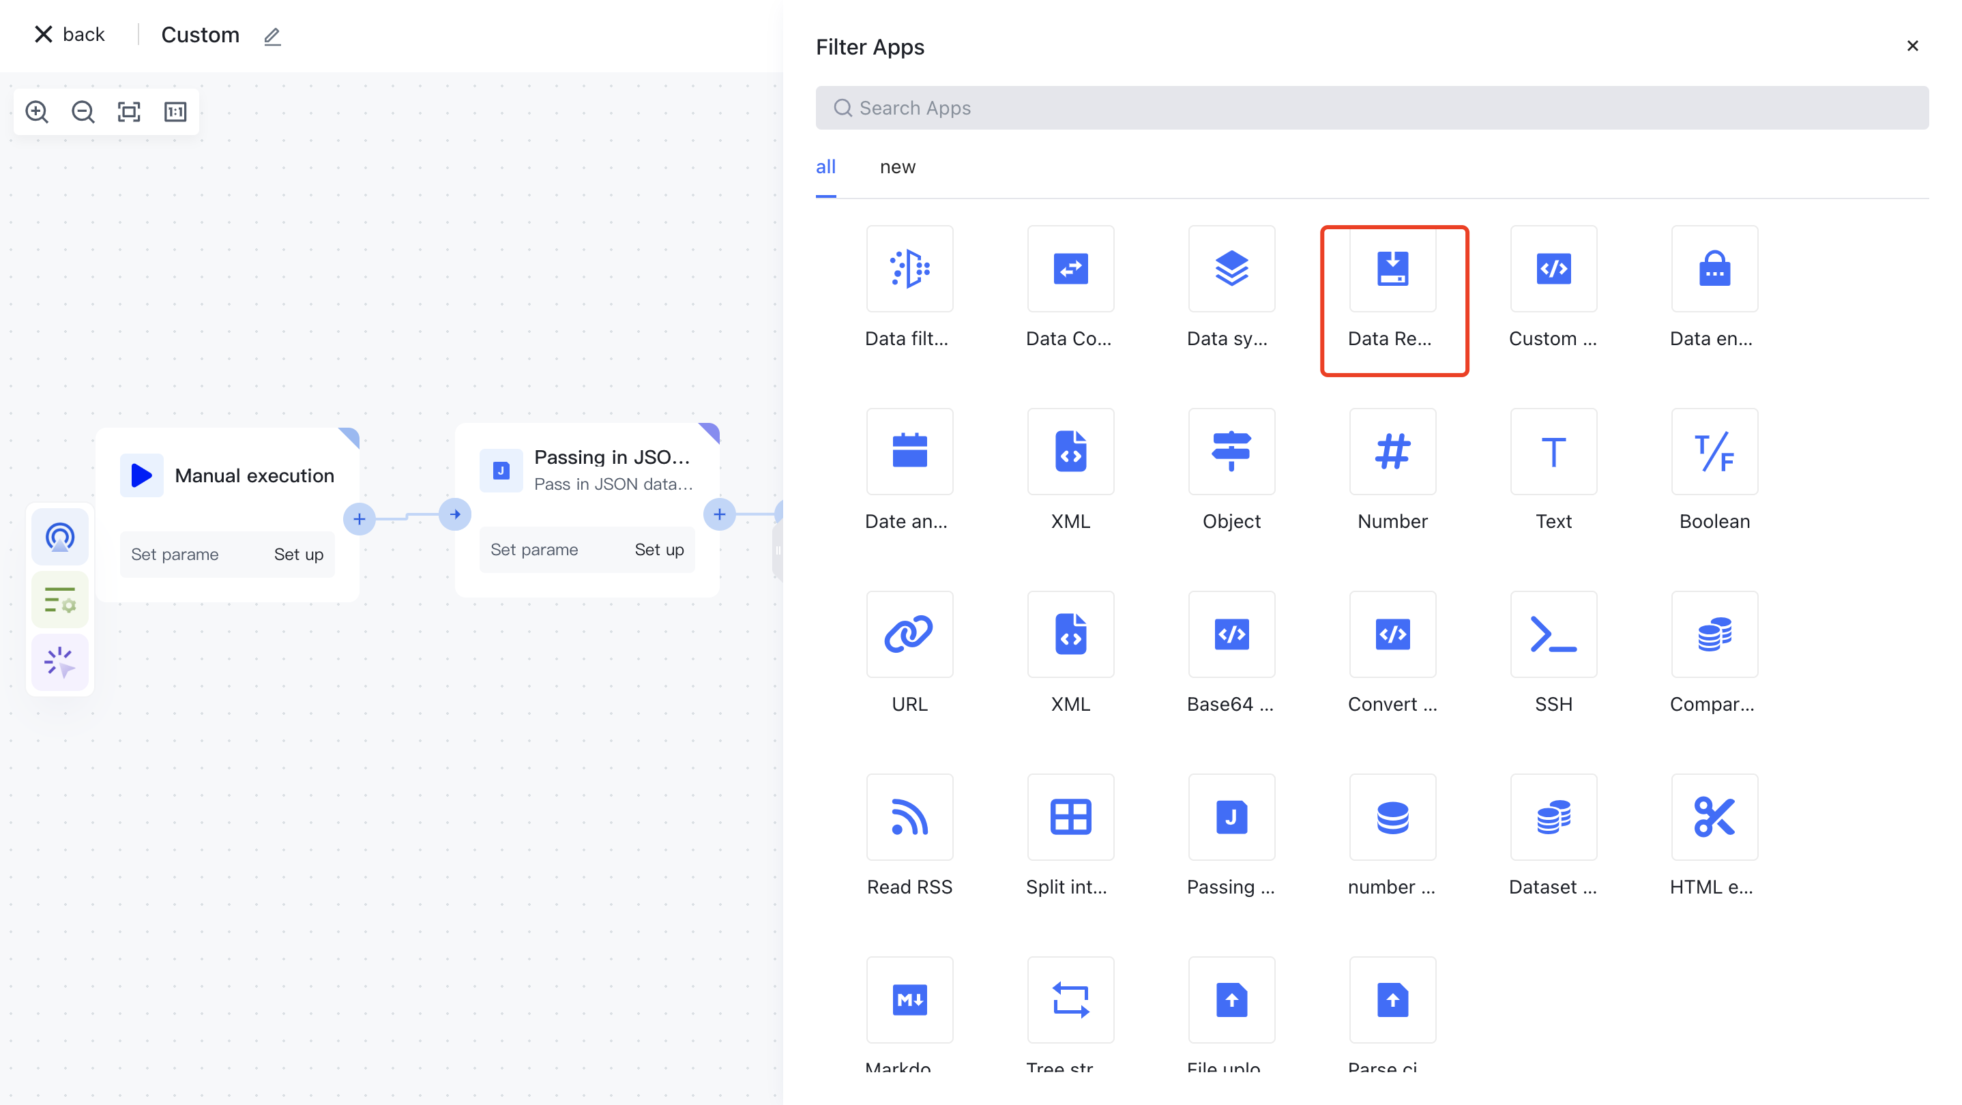Pick the HTML e... scissors app
The image size is (1962, 1105).
point(1714,817)
